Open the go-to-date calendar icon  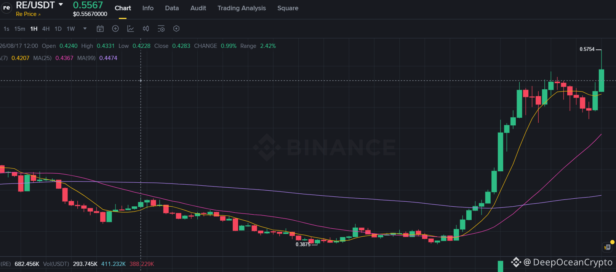coord(100,28)
